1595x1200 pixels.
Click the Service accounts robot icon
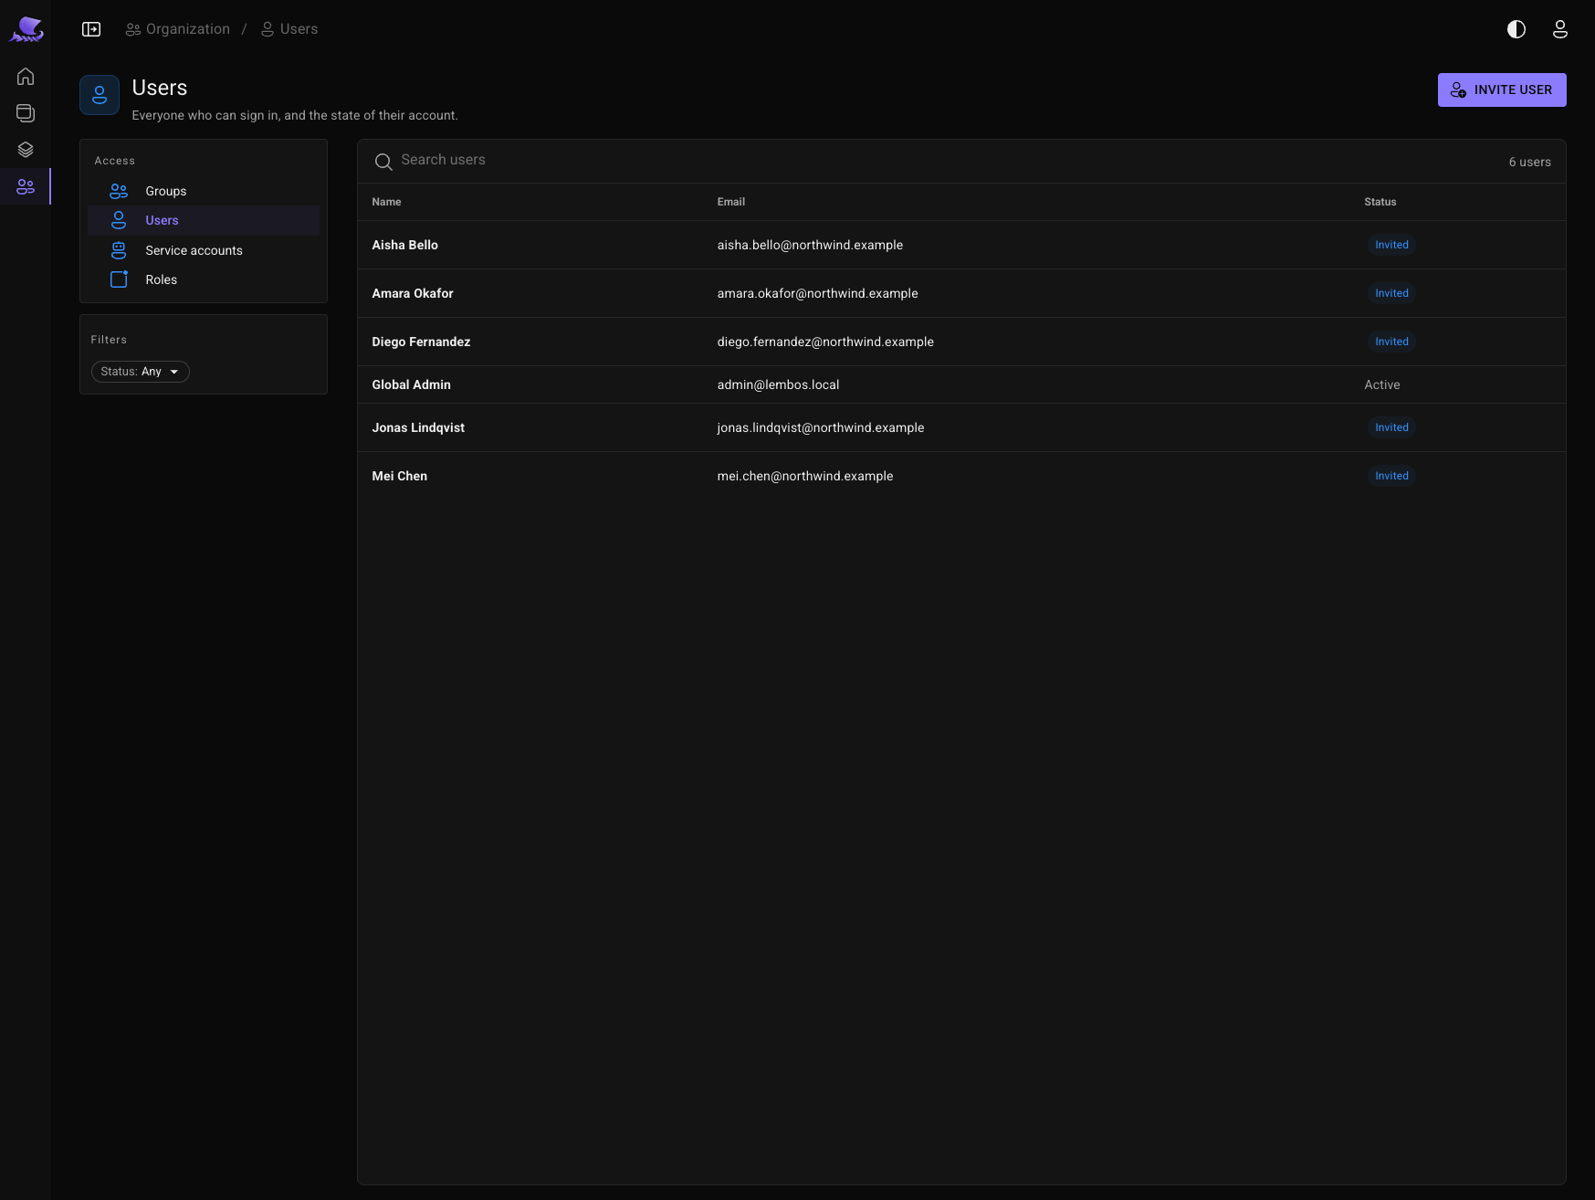tap(119, 250)
